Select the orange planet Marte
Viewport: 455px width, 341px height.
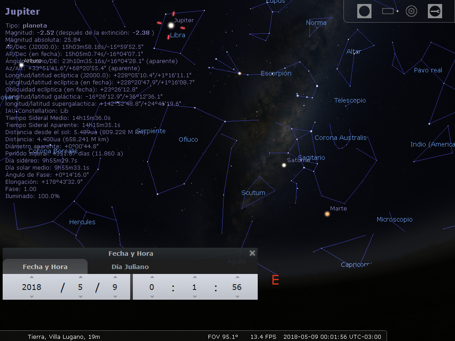pos(327,214)
